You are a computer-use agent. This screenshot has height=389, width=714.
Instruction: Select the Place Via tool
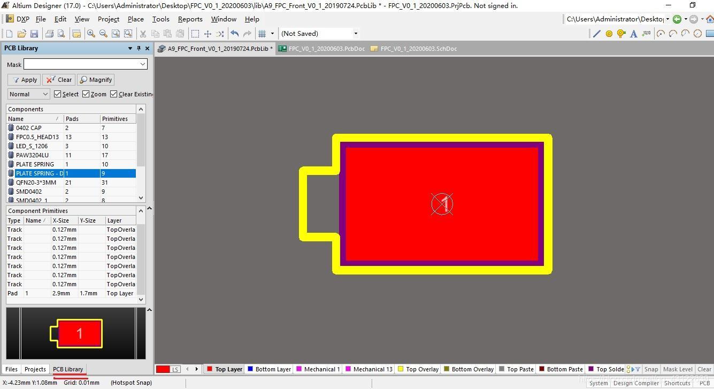(x=621, y=34)
